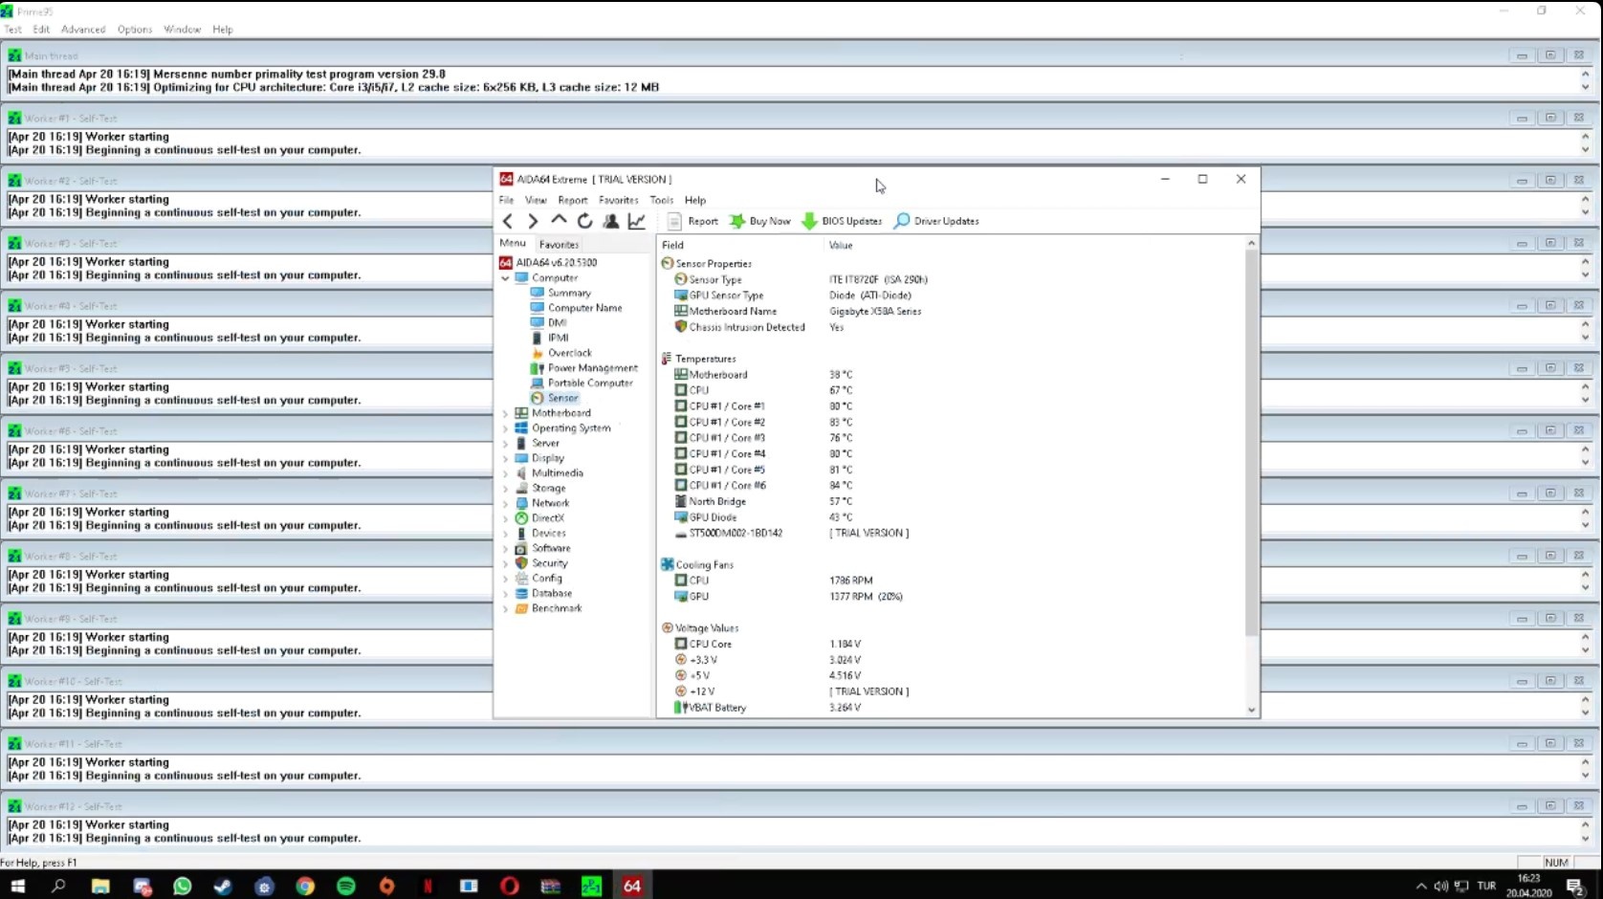This screenshot has height=899, width=1603.
Task: Expand the Display tree node
Action: 505,458
